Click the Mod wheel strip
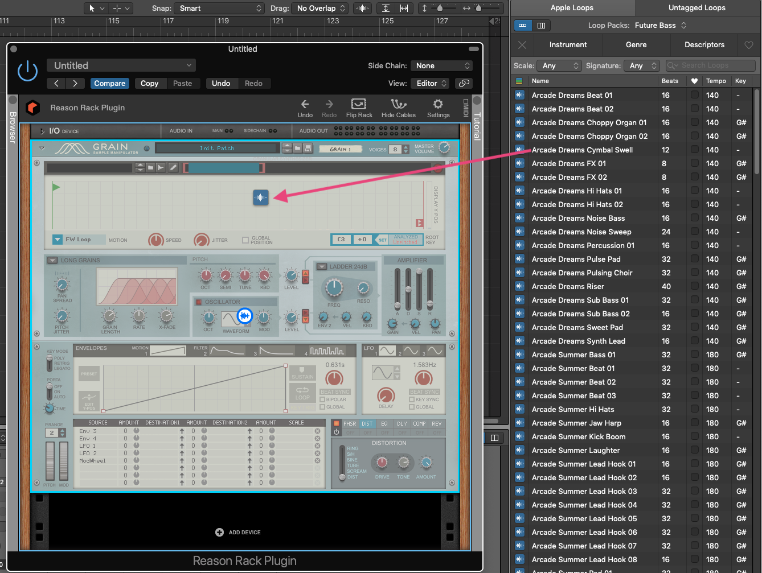Viewport: 762px width, 573px height. pos(64,460)
